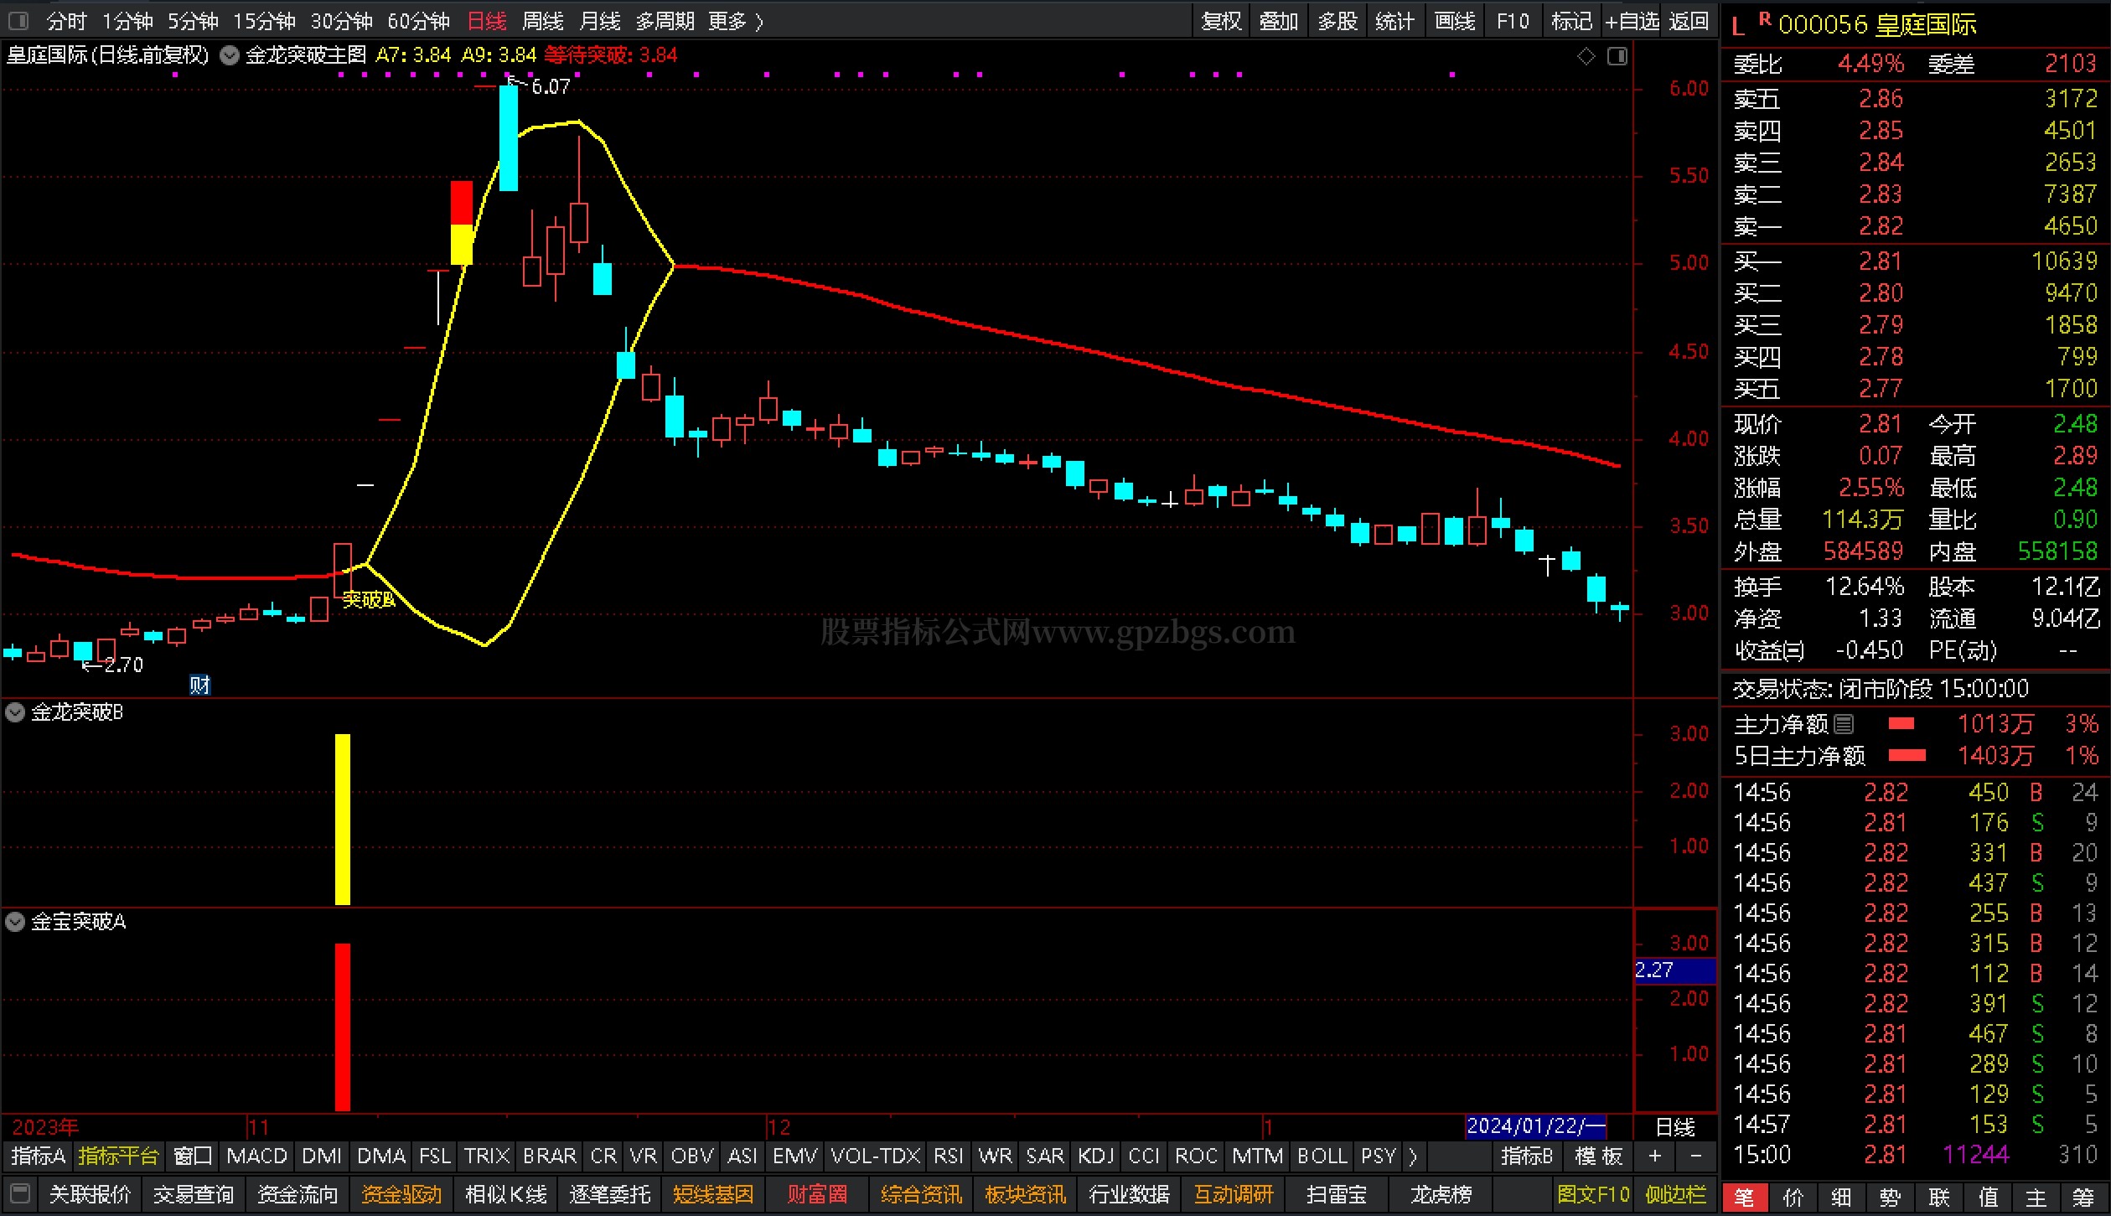Open 多股 multi-stock view

(x=1337, y=21)
